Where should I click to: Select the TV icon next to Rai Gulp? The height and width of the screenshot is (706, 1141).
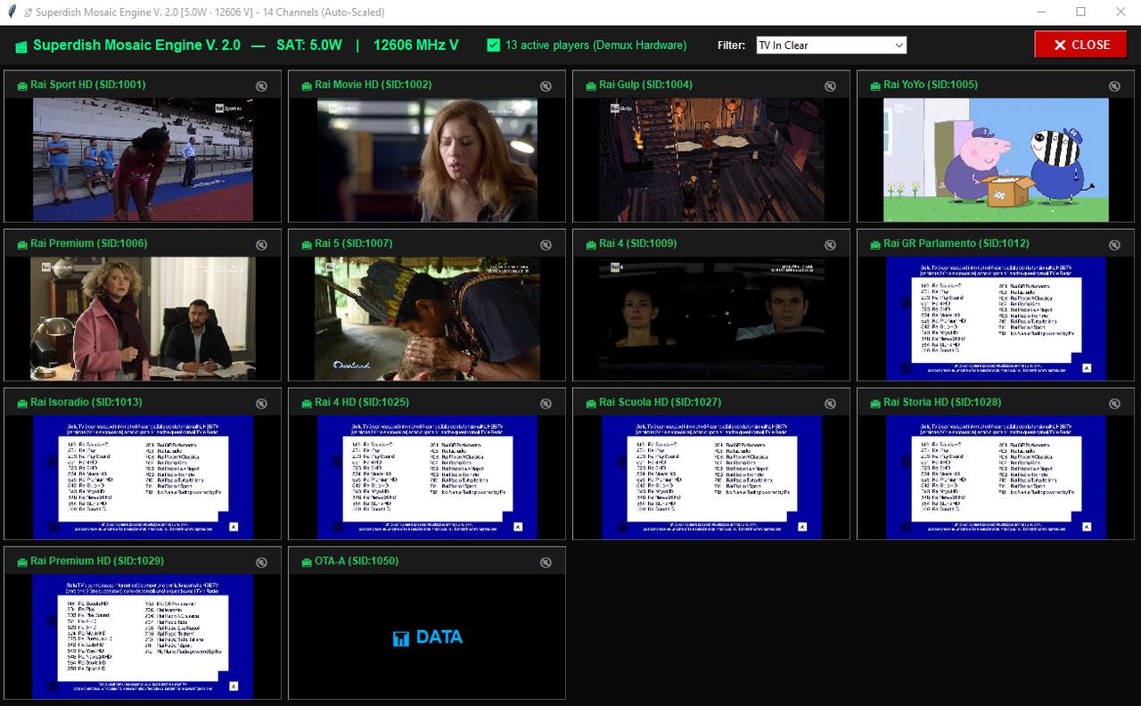click(x=590, y=86)
